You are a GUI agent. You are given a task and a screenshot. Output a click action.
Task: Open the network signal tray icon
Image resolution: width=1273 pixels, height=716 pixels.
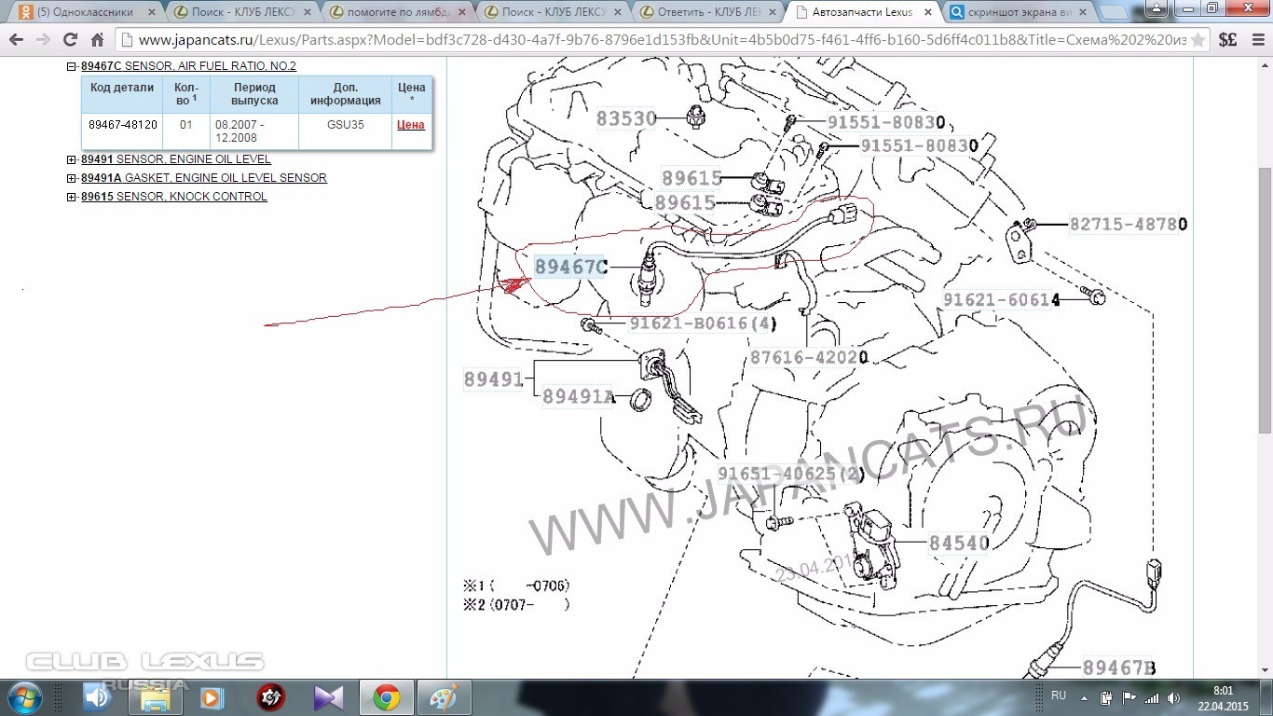coord(1152,697)
